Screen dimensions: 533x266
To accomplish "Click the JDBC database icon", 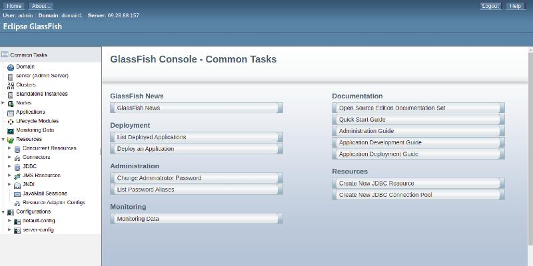I will [x=17, y=168].
